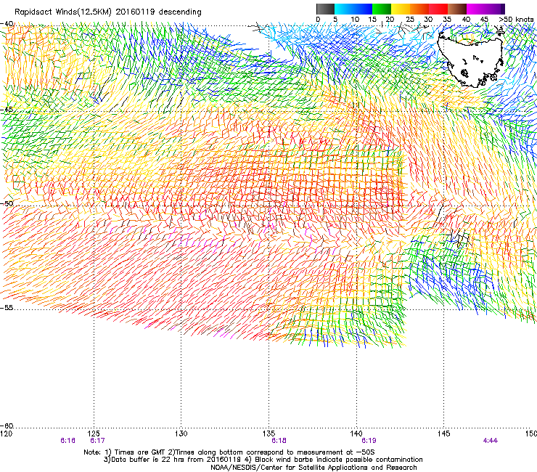Screen dimensions: 537x472
Task: Click the '-55' latitude axis label
Action: click(7, 307)
